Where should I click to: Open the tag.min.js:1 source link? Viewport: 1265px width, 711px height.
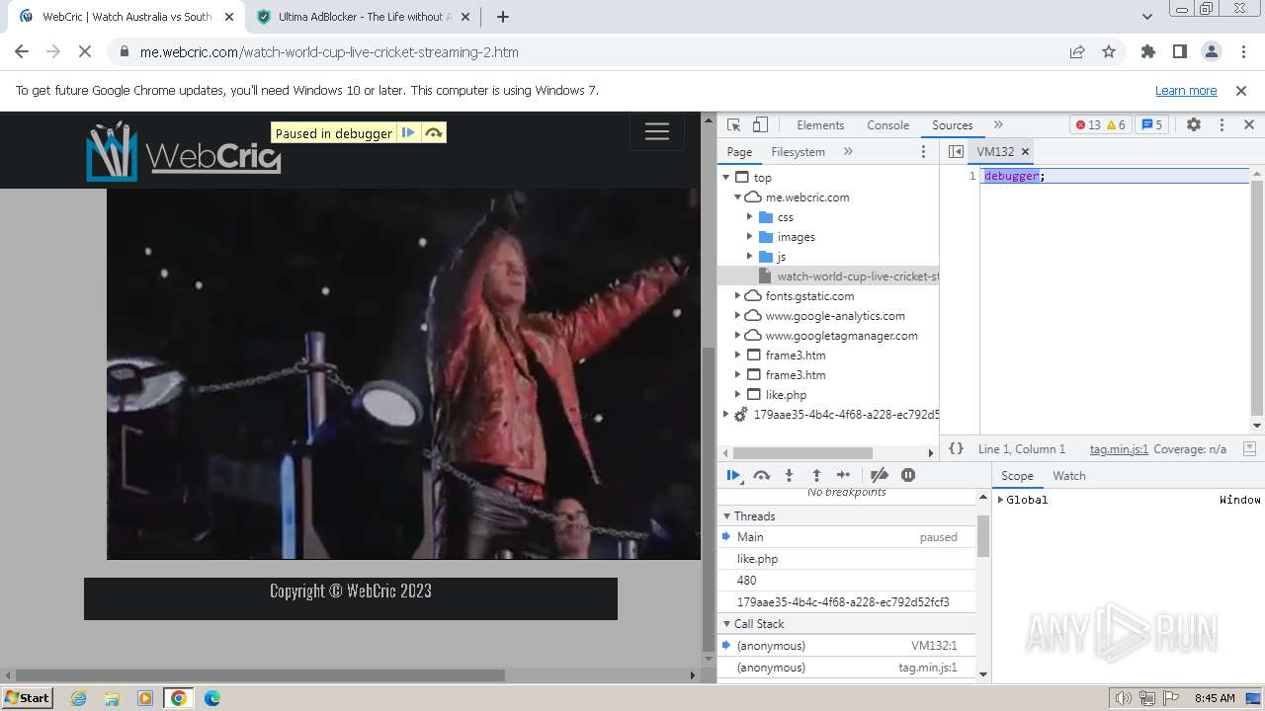coord(1119,449)
